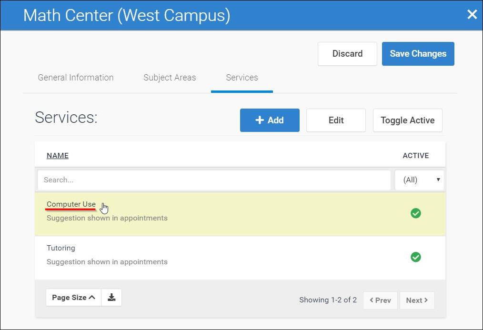Click Save Changes button
Viewport: 483px width, 330px height.
click(x=418, y=54)
